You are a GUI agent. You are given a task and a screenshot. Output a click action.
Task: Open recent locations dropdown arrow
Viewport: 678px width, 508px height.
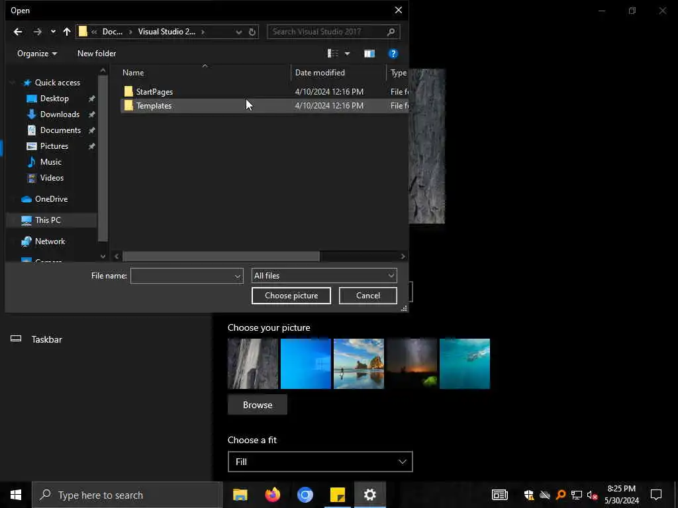53,32
